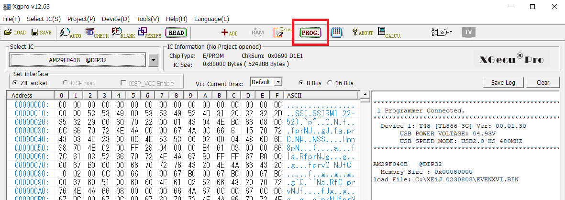Click the chip pin-detect icon
The width and height of the screenshot is (565, 200).
(x=336, y=33)
